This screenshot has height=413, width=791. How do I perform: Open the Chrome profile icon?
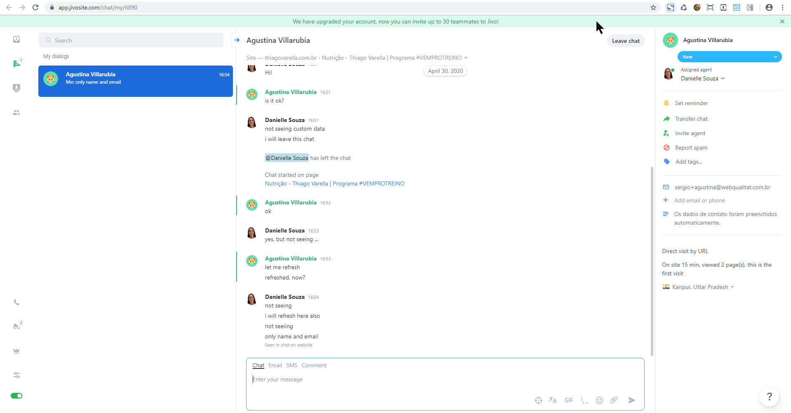[769, 7]
